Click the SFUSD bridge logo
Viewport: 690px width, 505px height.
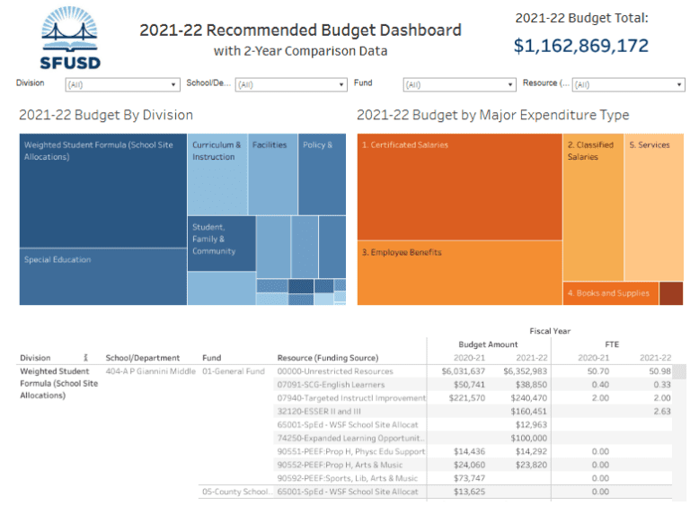click(x=69, y=38)
